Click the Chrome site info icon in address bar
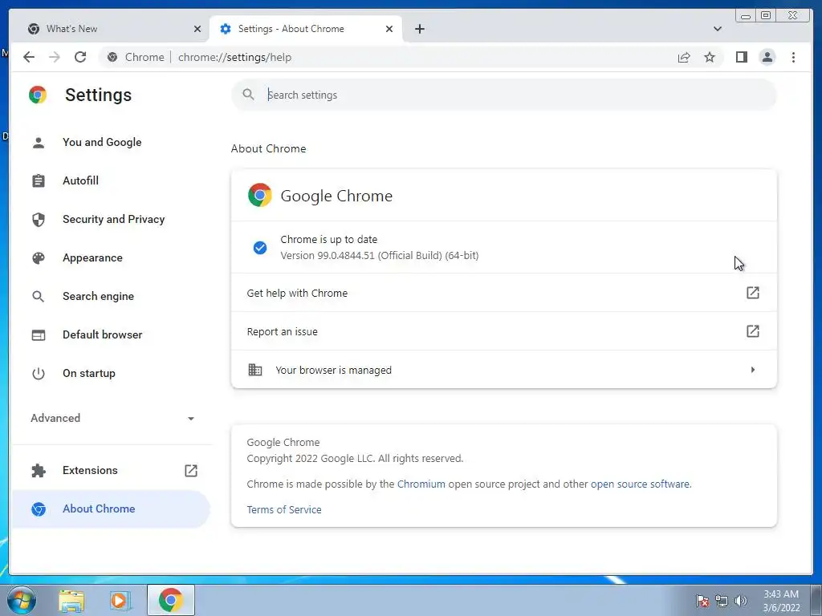 pyautogui.click(x=112, y=57)
